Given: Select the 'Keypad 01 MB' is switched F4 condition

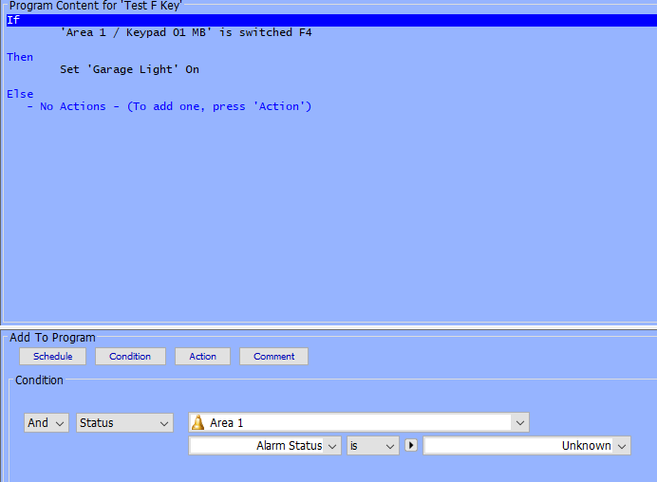Looking at the screenshot, I should click(186, 32).
